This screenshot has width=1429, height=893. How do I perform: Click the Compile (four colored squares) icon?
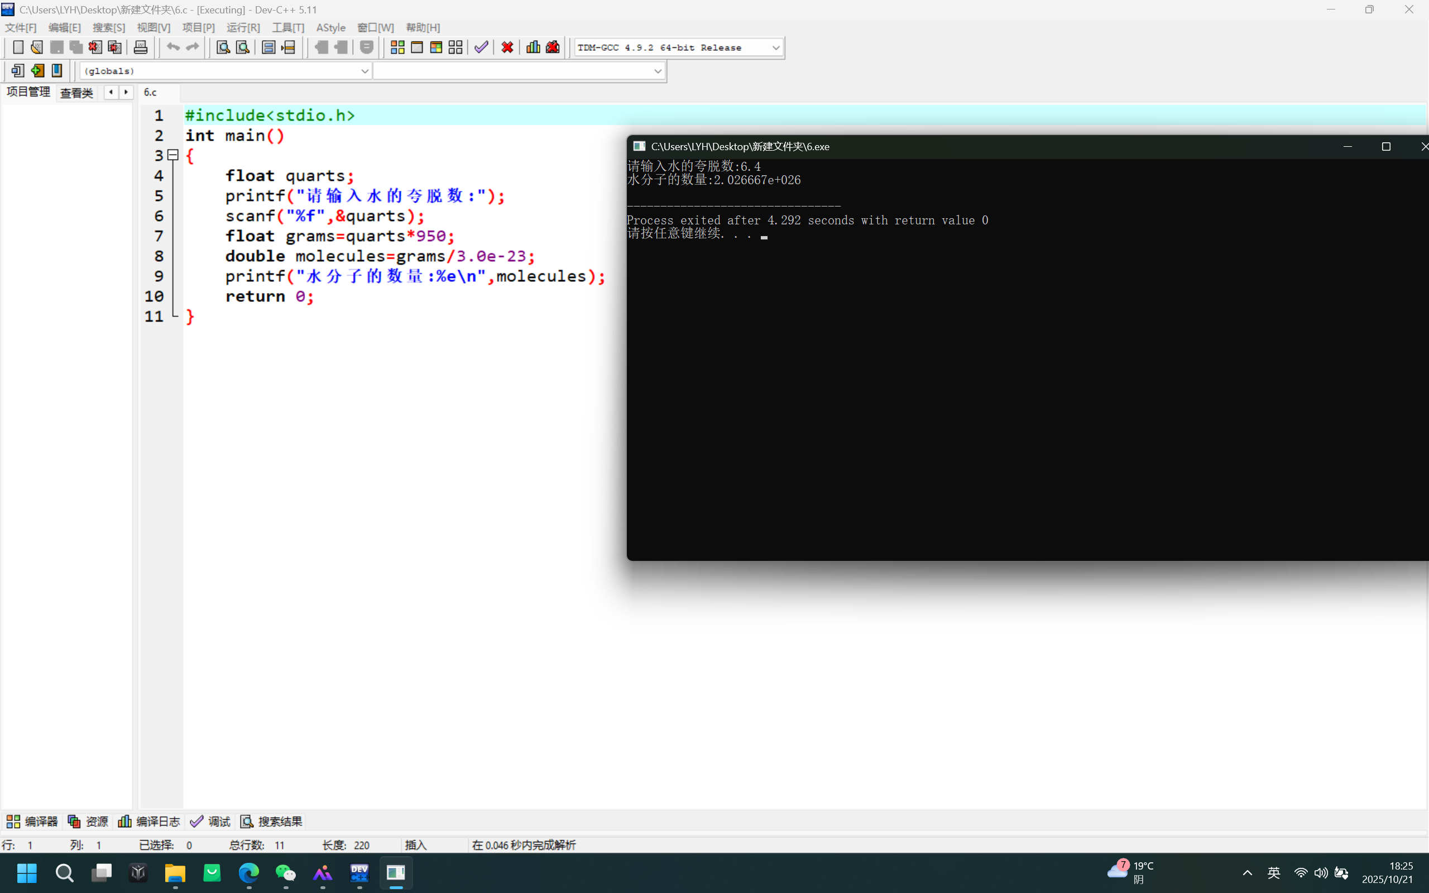(397, 47)
